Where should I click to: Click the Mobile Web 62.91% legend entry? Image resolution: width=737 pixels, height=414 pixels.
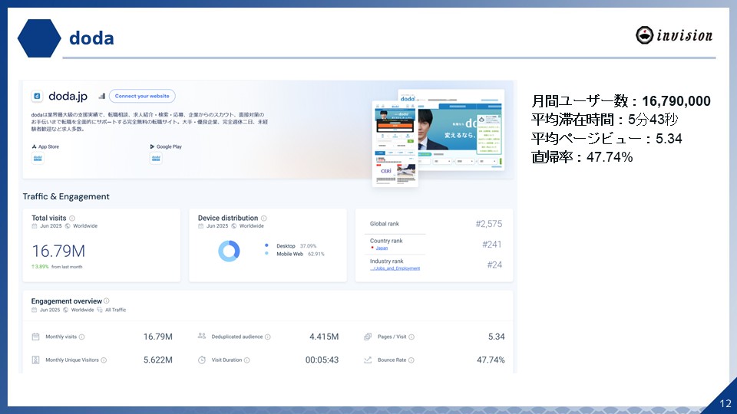(295, 254)
